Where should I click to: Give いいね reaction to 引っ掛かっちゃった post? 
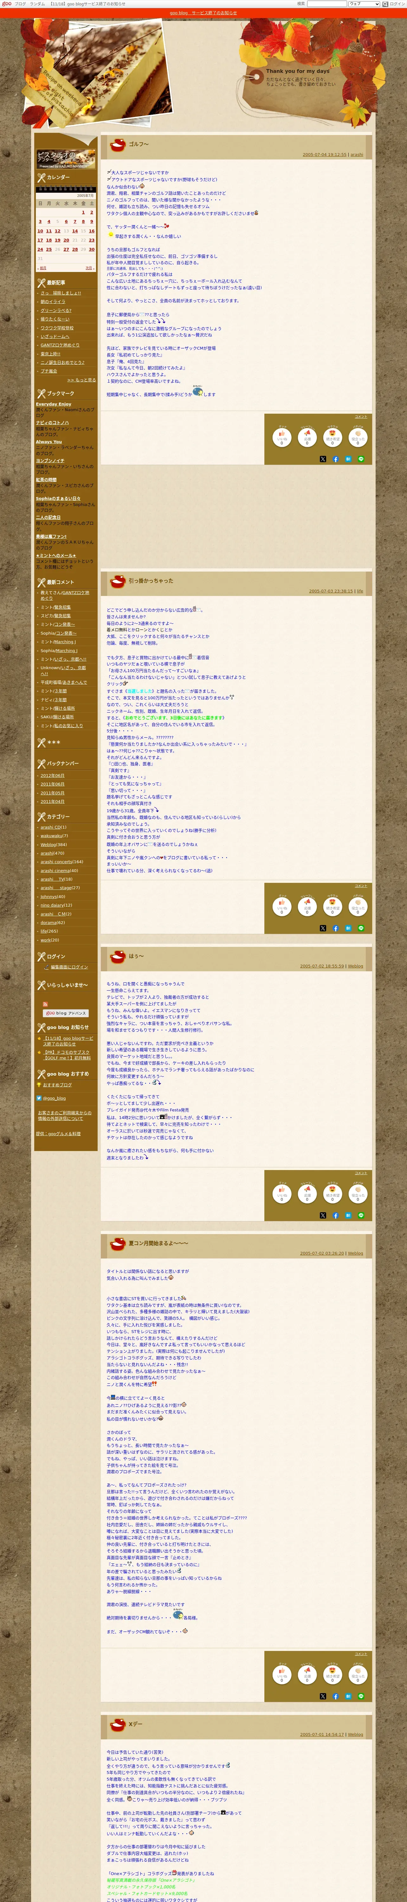[x=281, y=906]
